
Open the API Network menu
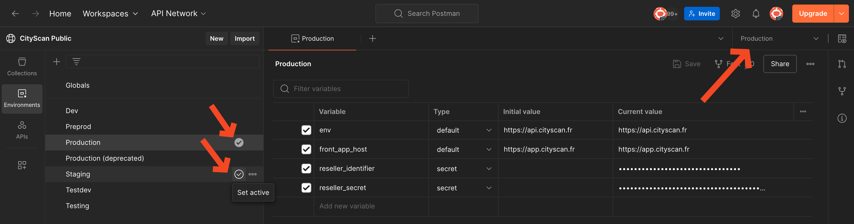point(178,14)
